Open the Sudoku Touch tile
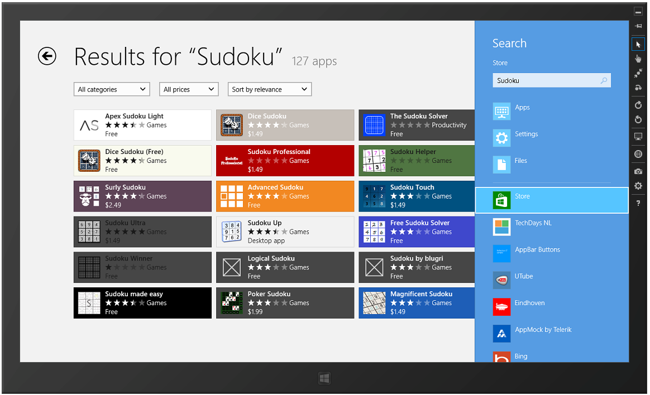This screenshot has width=650, height=395. tap(417, 196)
